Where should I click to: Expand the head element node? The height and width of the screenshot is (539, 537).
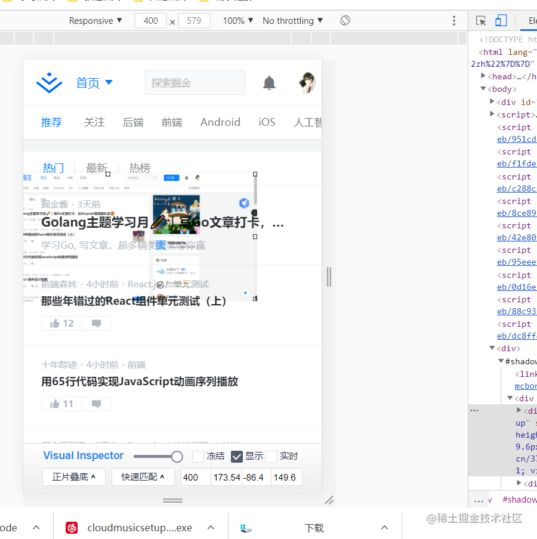pos(483,76)
